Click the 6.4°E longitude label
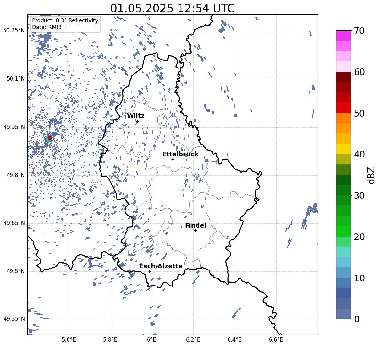The image size is (379, 346). click(x=234, y=340)
